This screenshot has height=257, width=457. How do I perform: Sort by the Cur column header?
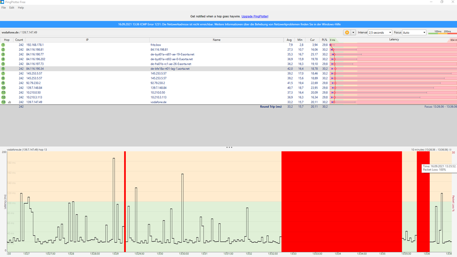click(312, 40)
